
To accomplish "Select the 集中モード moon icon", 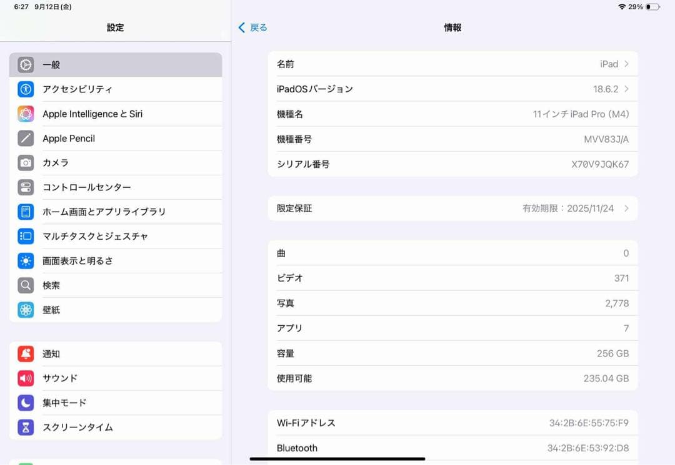I will (x=25, y=403).
